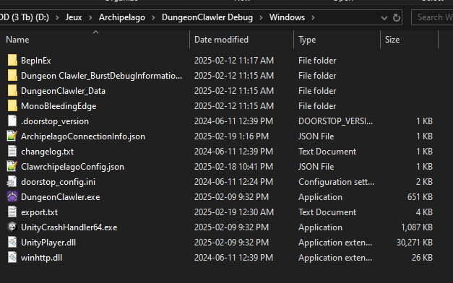Image resolution: width=453 pixels, height=283 pixels.
Task: Click the Dungeon Clawler_BurstDebugInformation folder icon
Action: click(12, 76)
